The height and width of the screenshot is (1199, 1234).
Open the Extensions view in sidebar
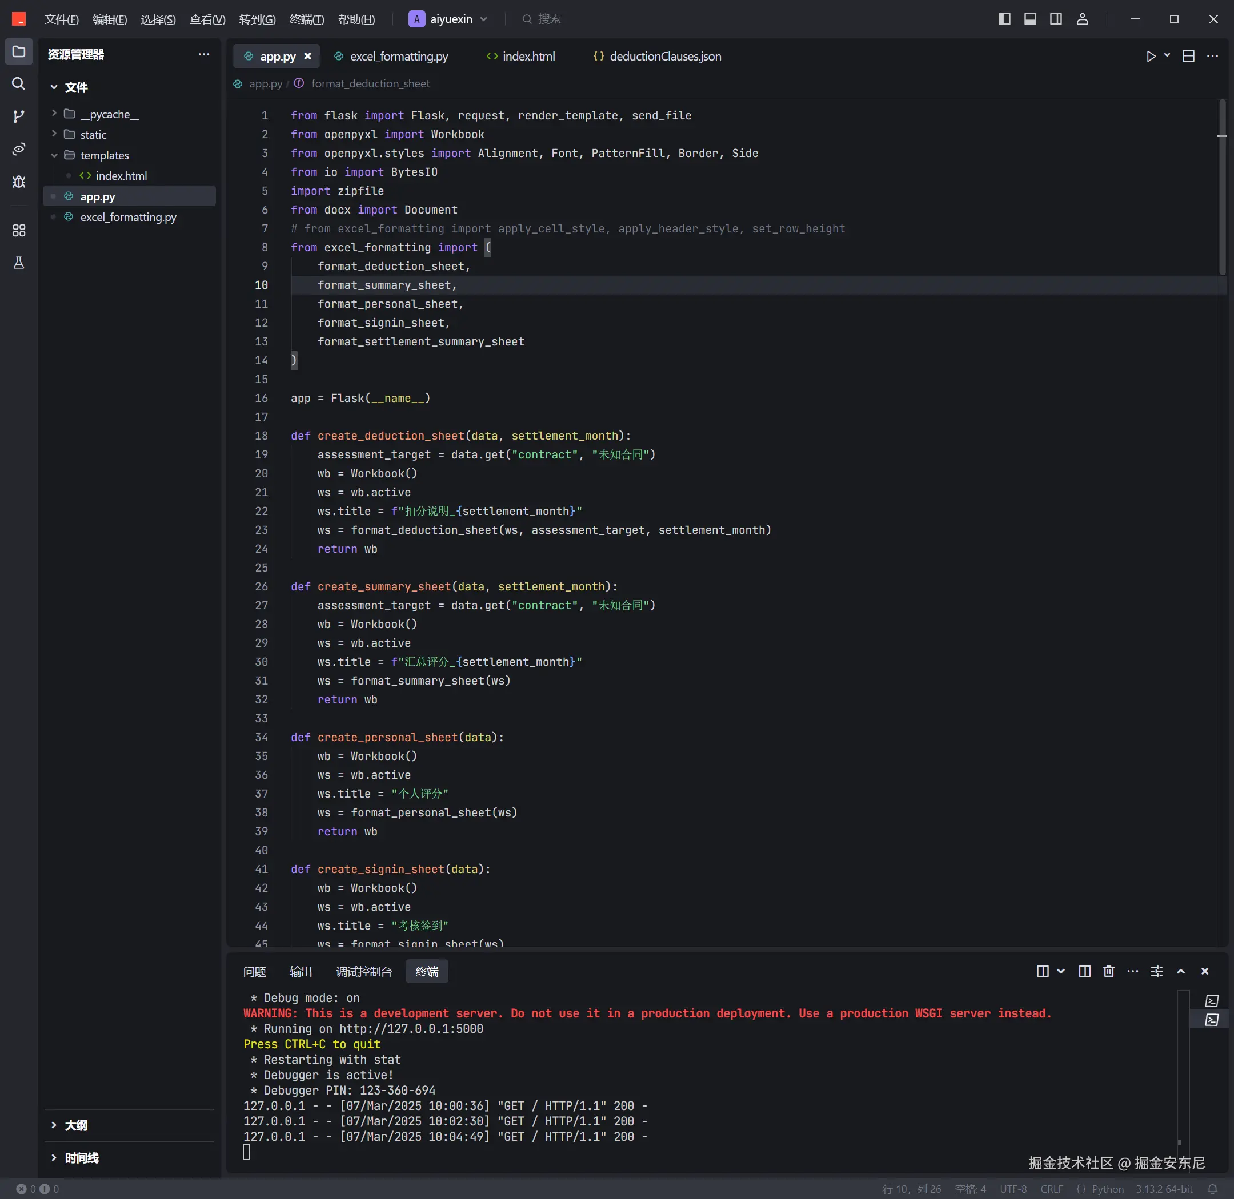click(18, 231)
